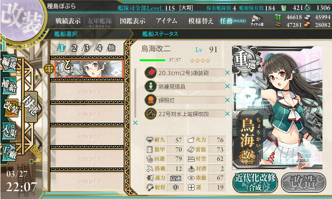Select the 20.3cm(2号)連装砲 red gun equipment icon
Image resolution: width=332 pixels, height=199 pixels.
[x=151, y=73]
